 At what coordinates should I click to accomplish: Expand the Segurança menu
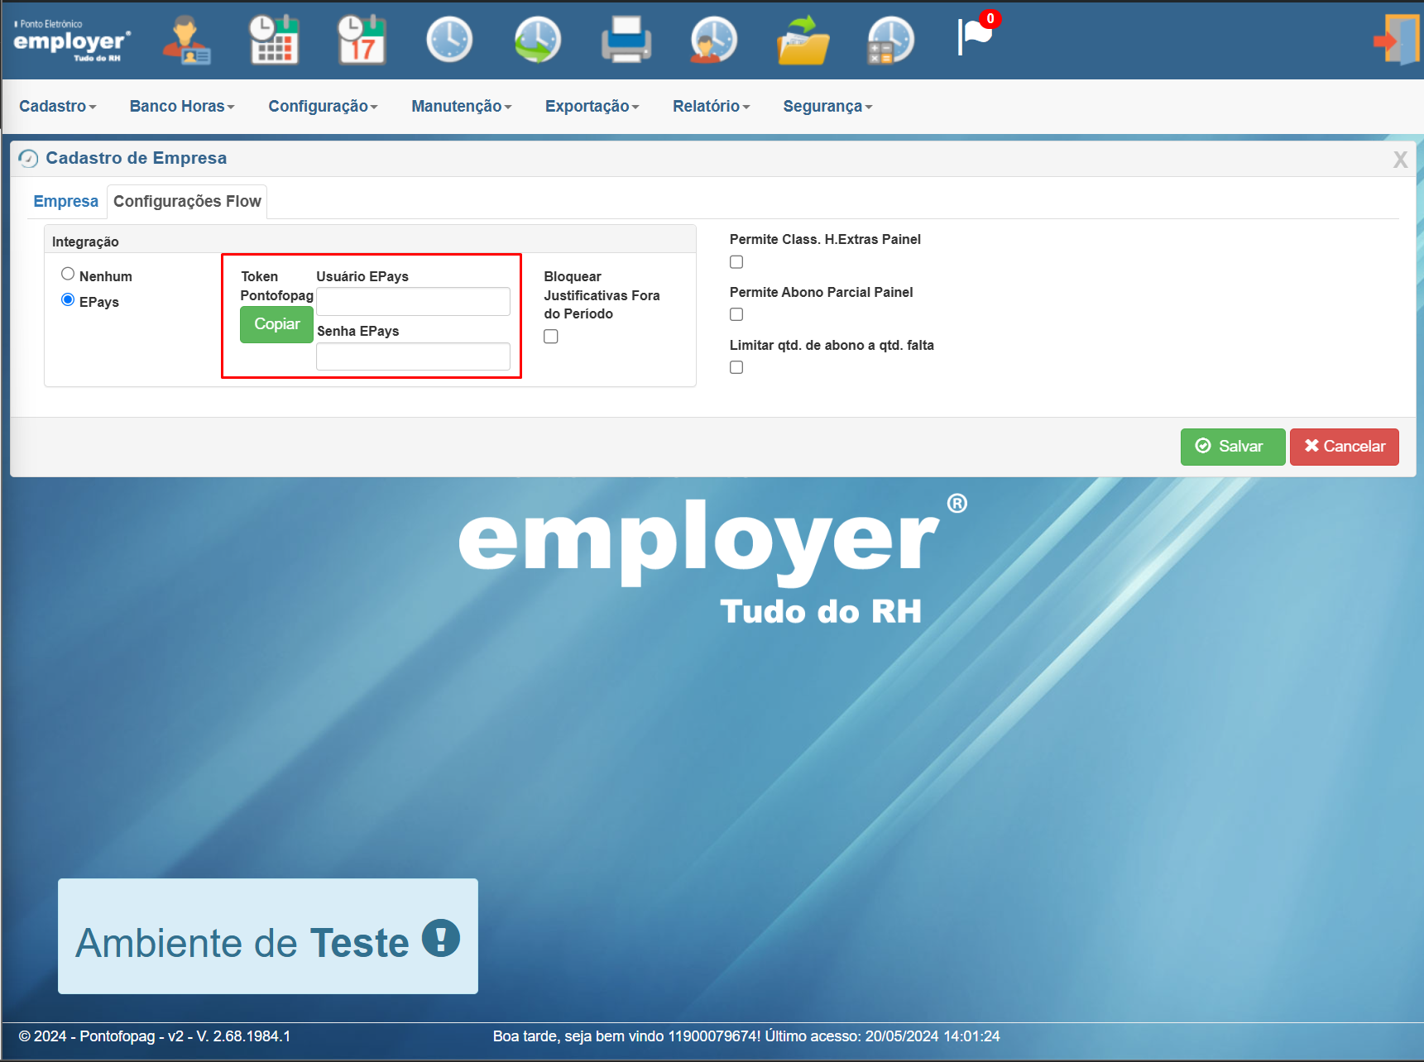click(x=828, y=106)
